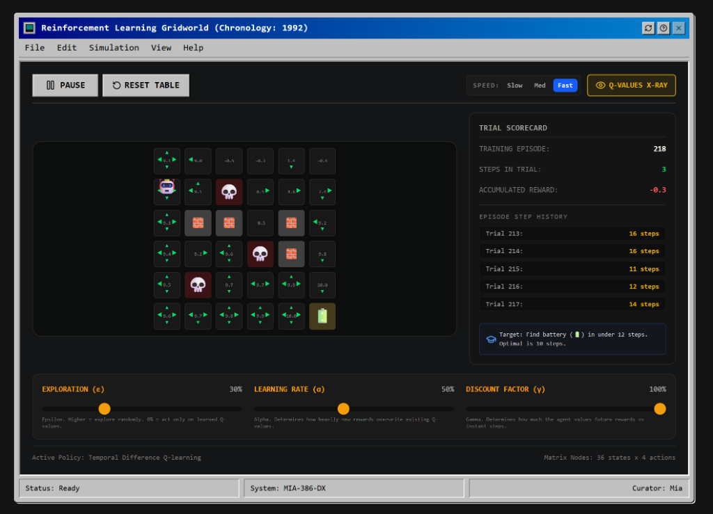Click the battery goal tile
713x514 pixels.
click(x=322, y=316)
